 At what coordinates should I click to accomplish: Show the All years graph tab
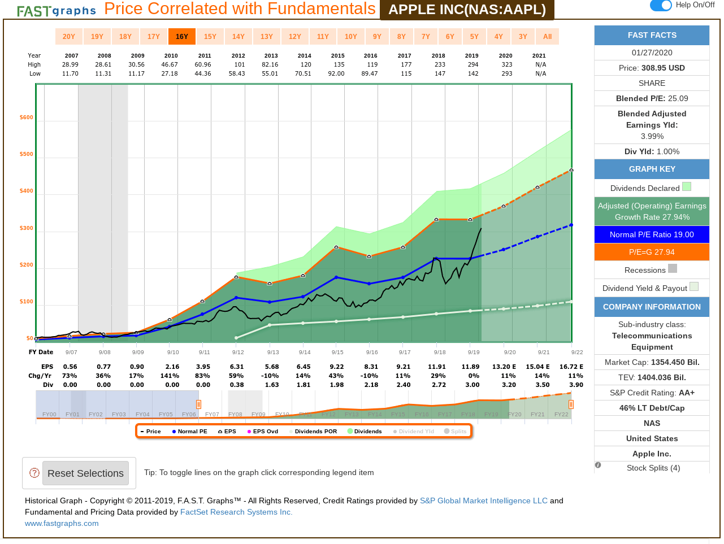pyautogui.click(x=547, y=37)
